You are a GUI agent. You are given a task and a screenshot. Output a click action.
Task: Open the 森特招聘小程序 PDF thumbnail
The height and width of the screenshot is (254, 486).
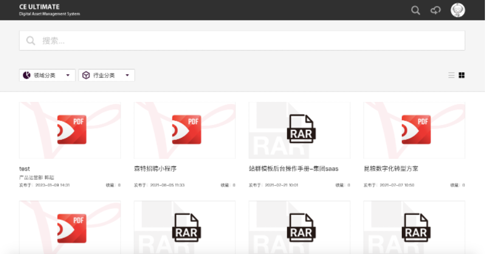tap(185, 130)
